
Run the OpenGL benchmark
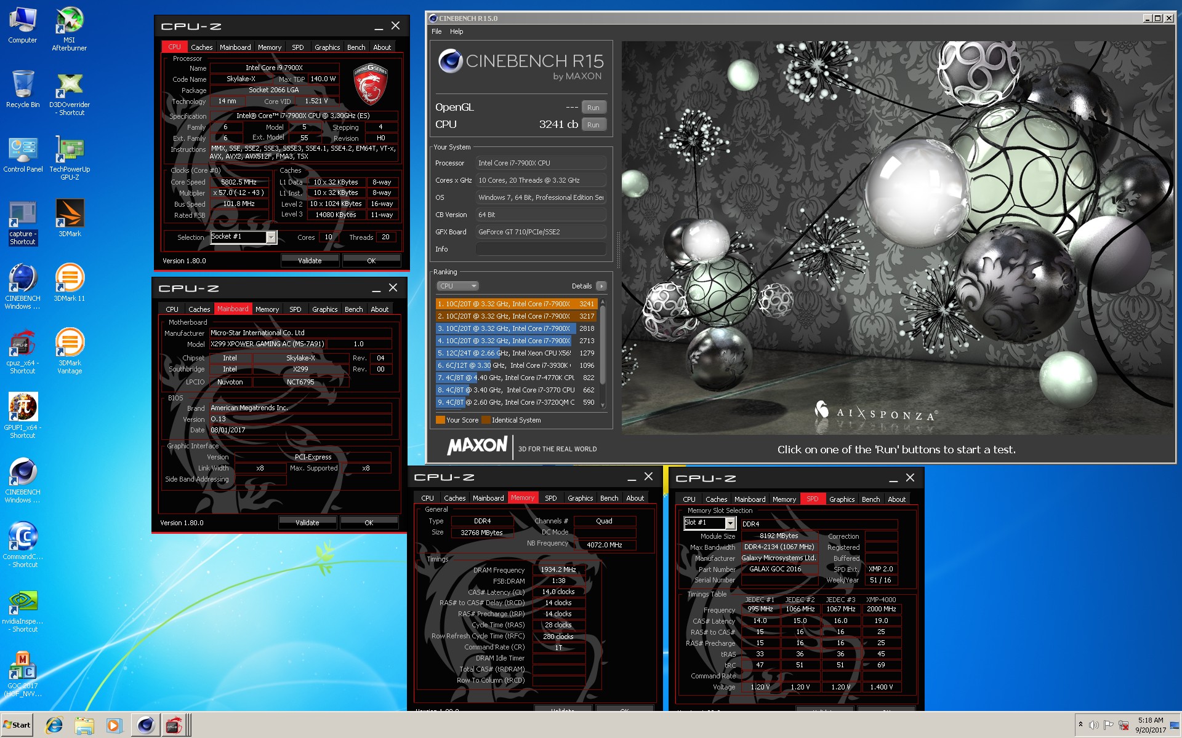pyautogui.click(x=593, y=108)
